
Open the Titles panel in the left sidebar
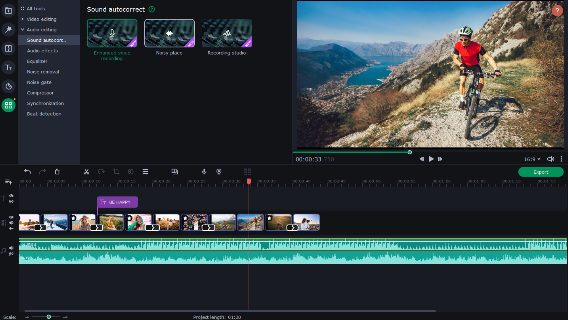tap(8, 67)
